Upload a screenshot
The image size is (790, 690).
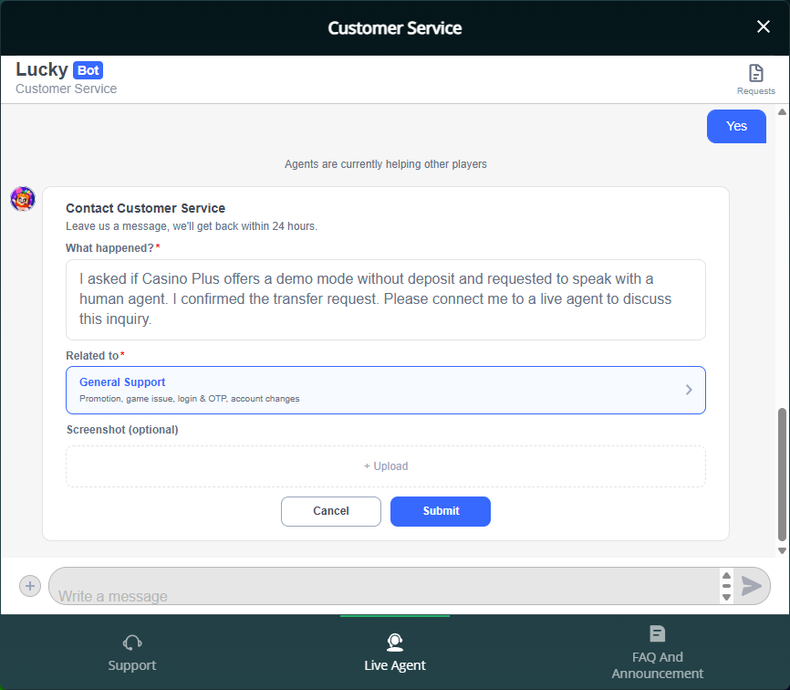(x=386, y=466)
